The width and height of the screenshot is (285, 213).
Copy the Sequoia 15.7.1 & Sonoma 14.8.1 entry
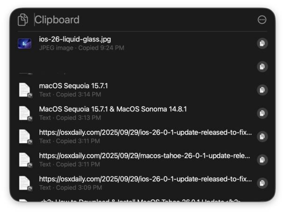[262, 113]
